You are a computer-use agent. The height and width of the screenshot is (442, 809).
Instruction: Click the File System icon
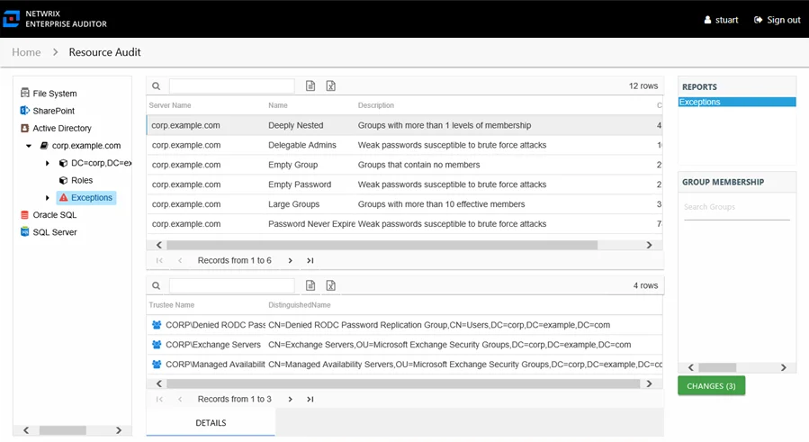[x=25, y=93]
